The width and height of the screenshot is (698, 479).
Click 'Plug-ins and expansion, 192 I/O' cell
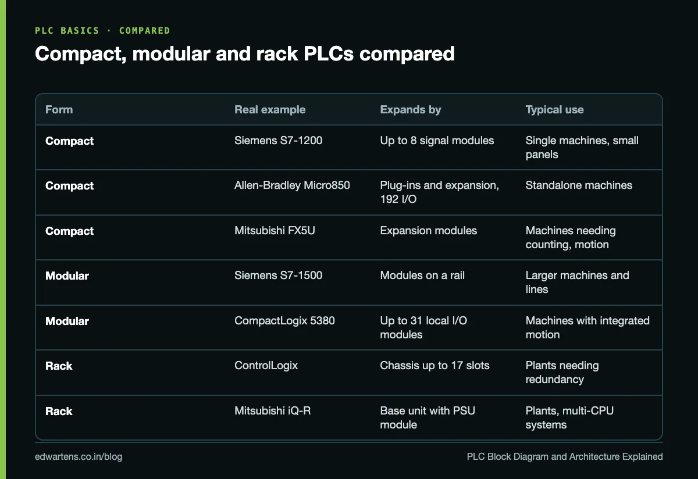point(439,192)
